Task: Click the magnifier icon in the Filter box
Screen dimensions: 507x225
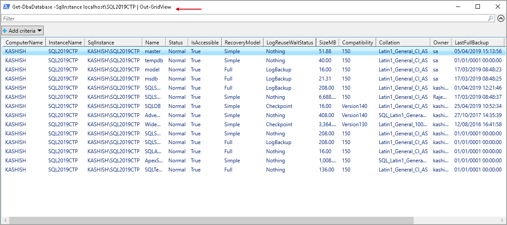Action: 491,18
